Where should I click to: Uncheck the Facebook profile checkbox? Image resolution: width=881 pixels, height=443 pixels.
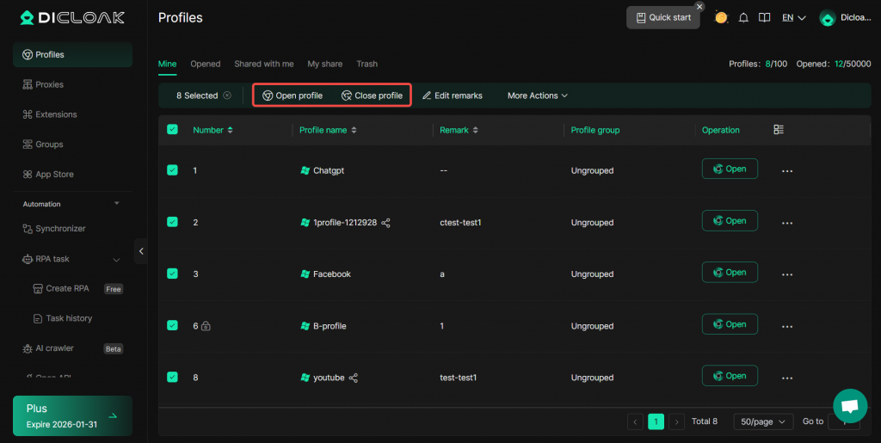[172, 274]
